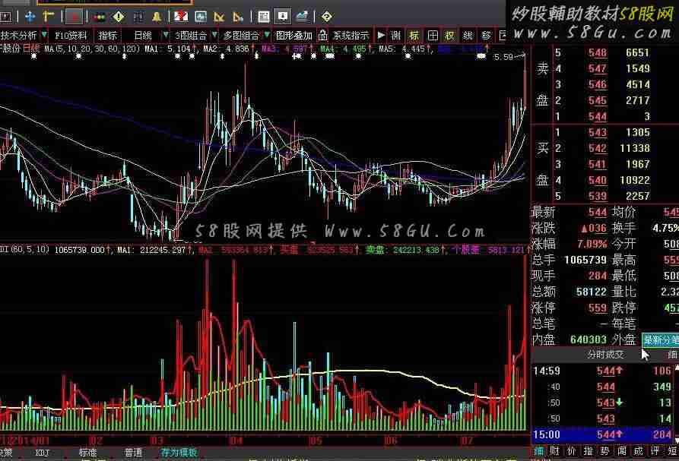
Task: Click the 普通 tab below chart
Action: pos(133,453)
